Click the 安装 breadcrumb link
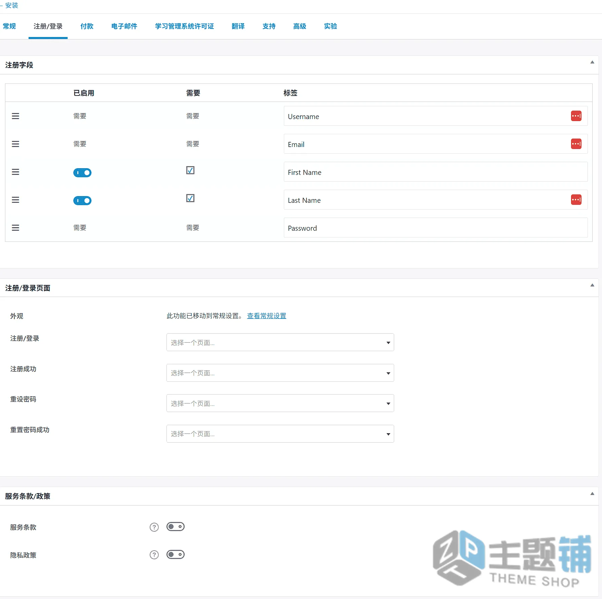602x599 pixels. [12, 5]
